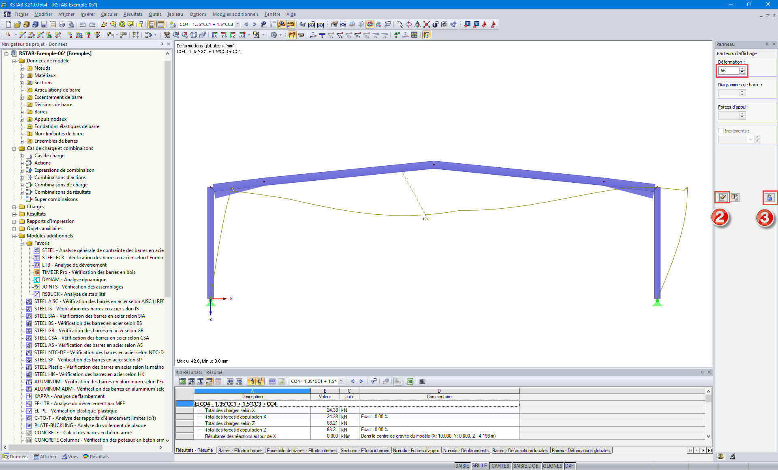Toggle SAISIE D'OB. in status bar
Image resolution: width=778 pixels, height=470 pixels.
tap(526, 466)
